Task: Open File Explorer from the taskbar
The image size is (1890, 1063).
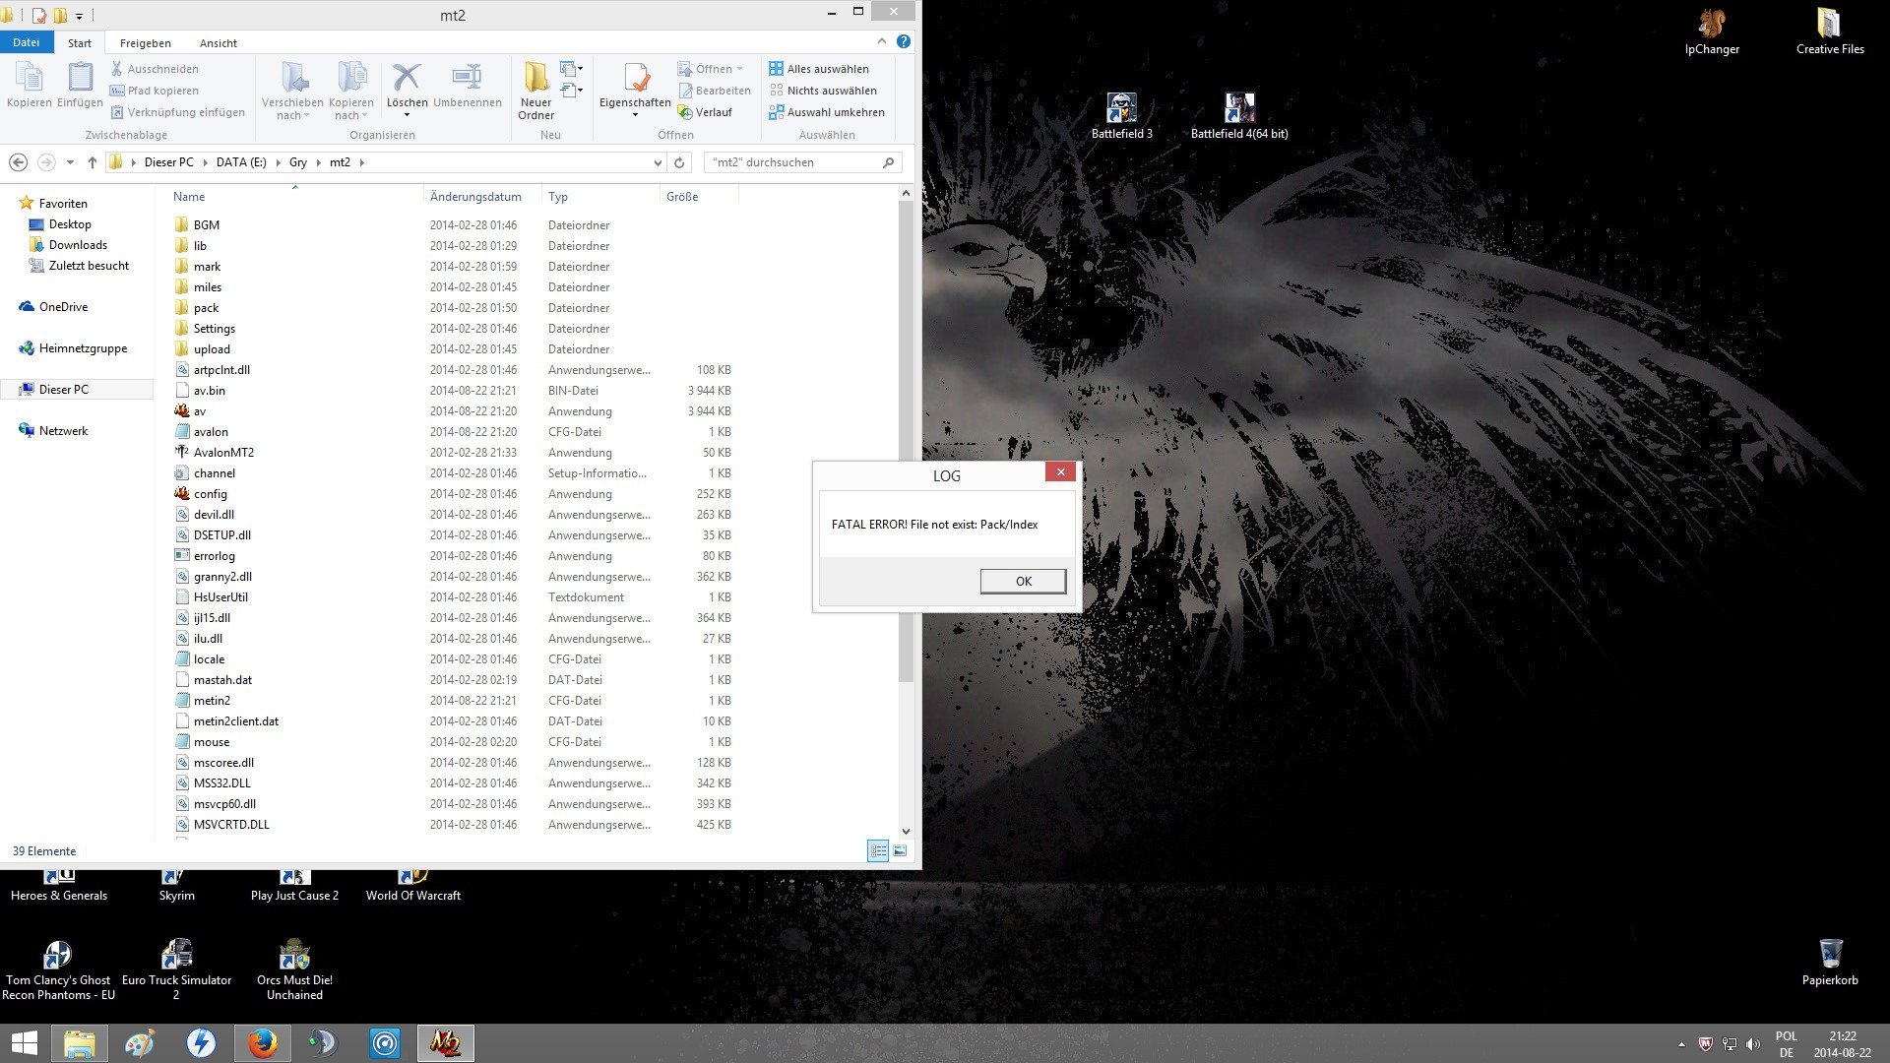Action: (79, 1043)
